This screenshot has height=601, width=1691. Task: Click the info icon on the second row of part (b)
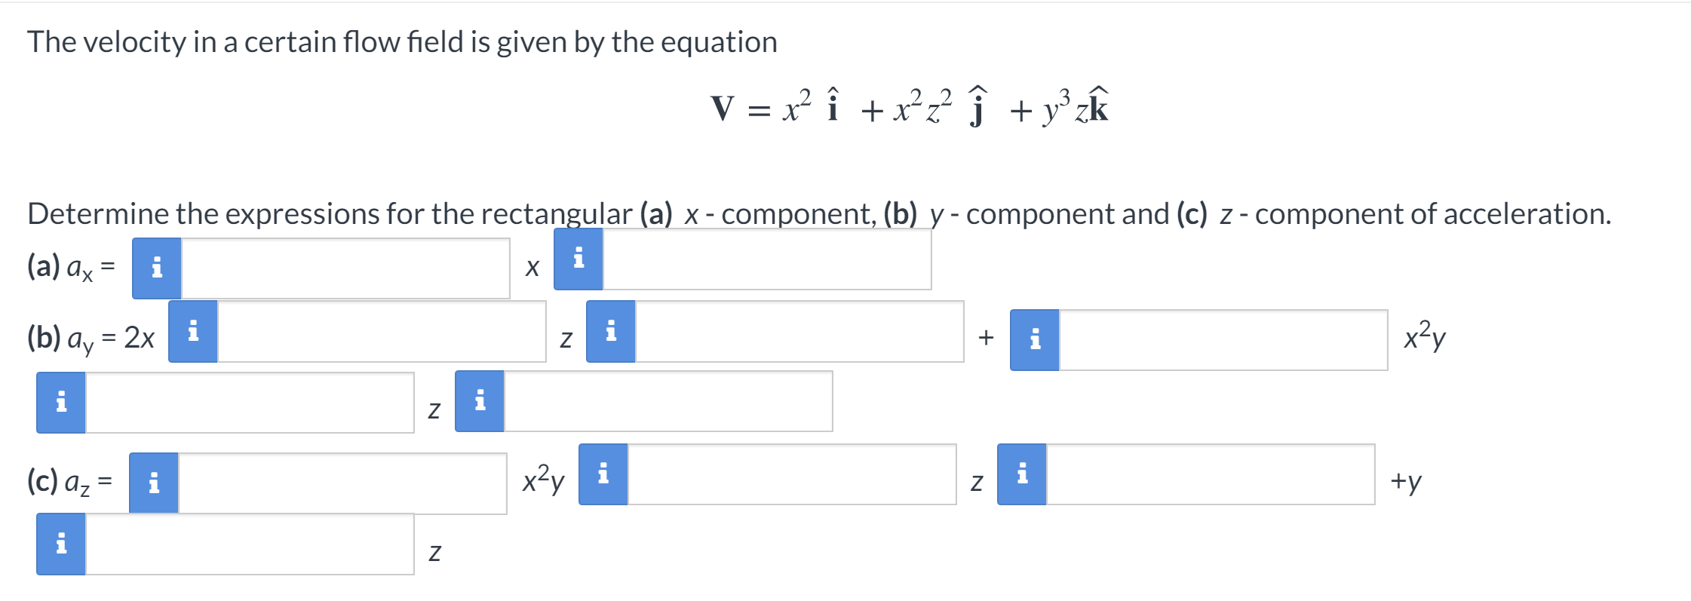click(x=60, y=404)
